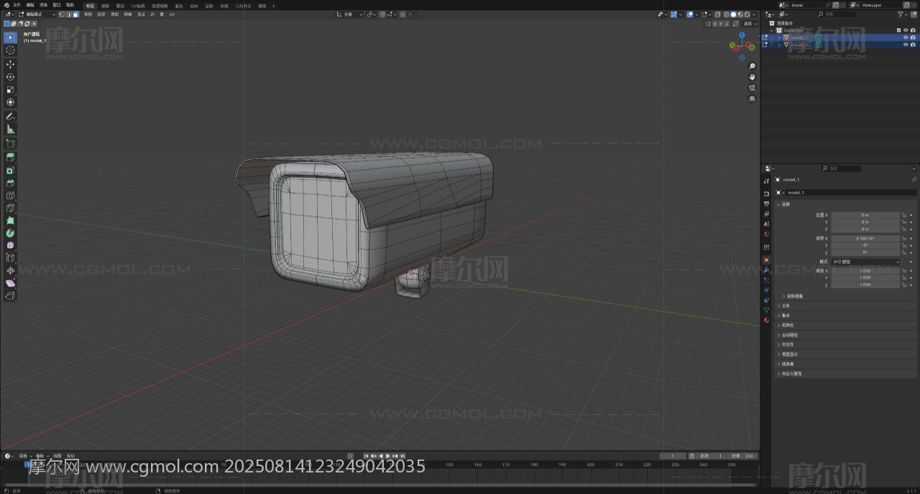Switch to solid viewport shading
Viewport: 920px width, 494px height.
[x=733, y=14]
